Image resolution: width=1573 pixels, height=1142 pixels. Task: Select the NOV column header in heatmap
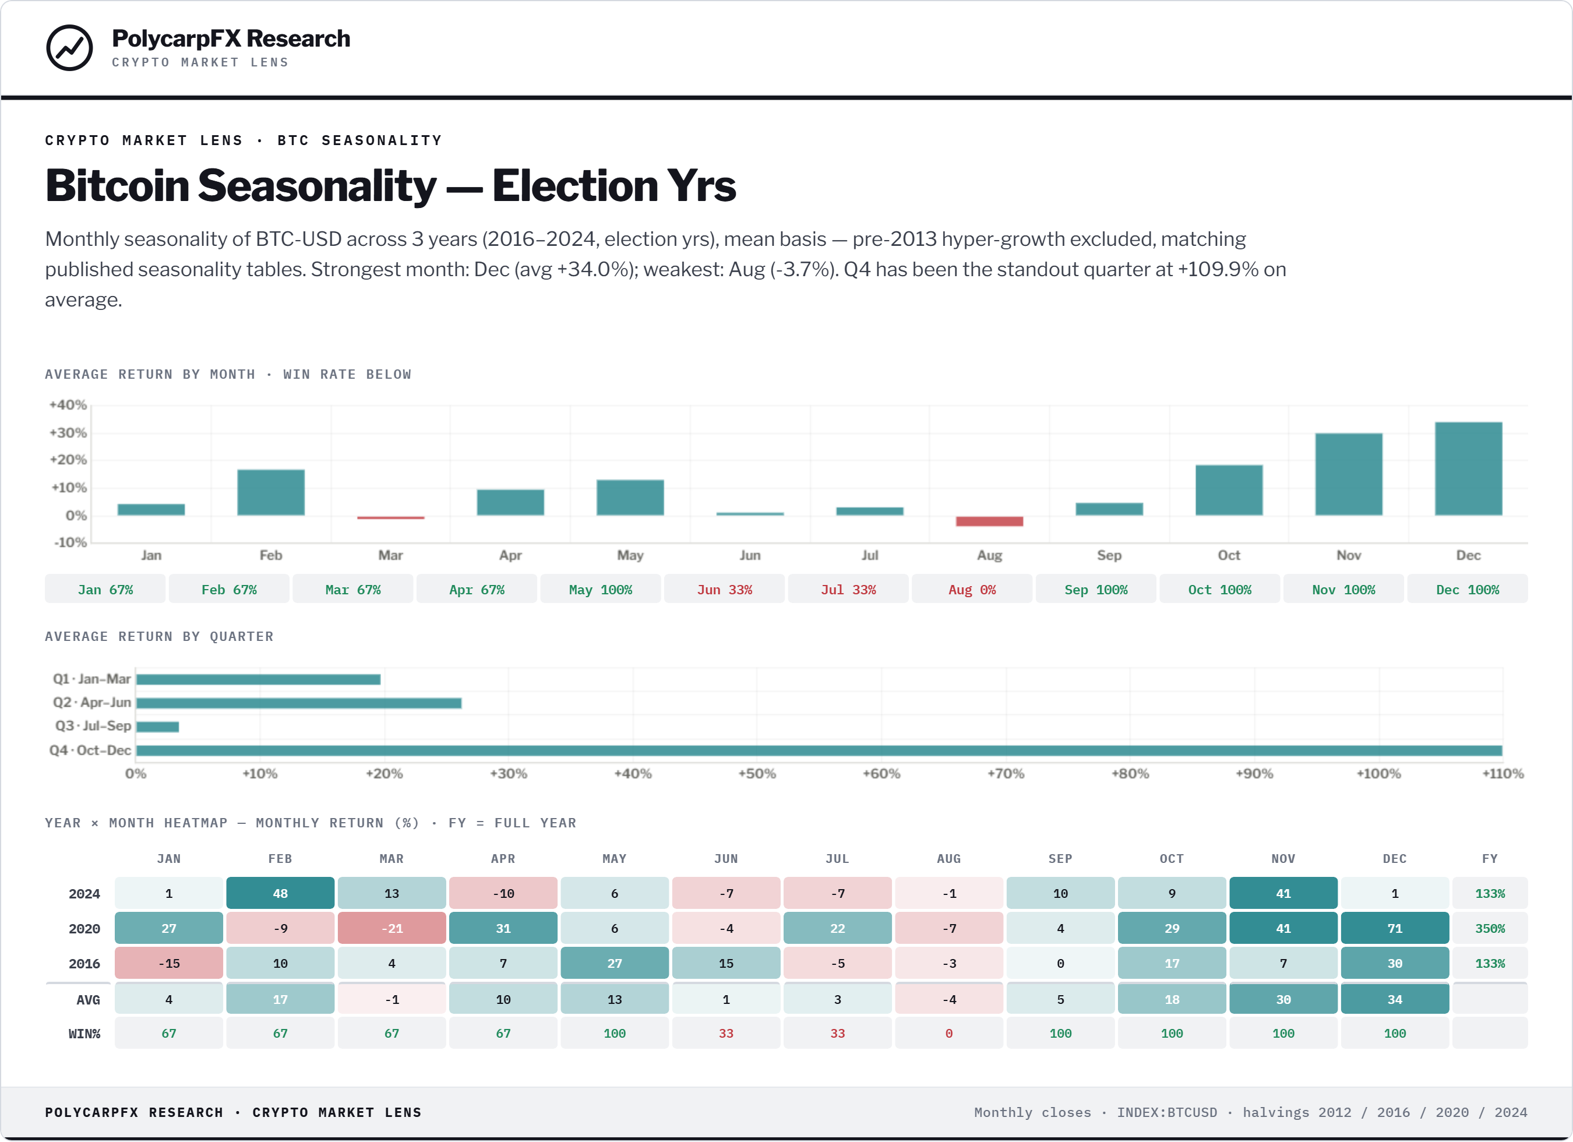1283,858
